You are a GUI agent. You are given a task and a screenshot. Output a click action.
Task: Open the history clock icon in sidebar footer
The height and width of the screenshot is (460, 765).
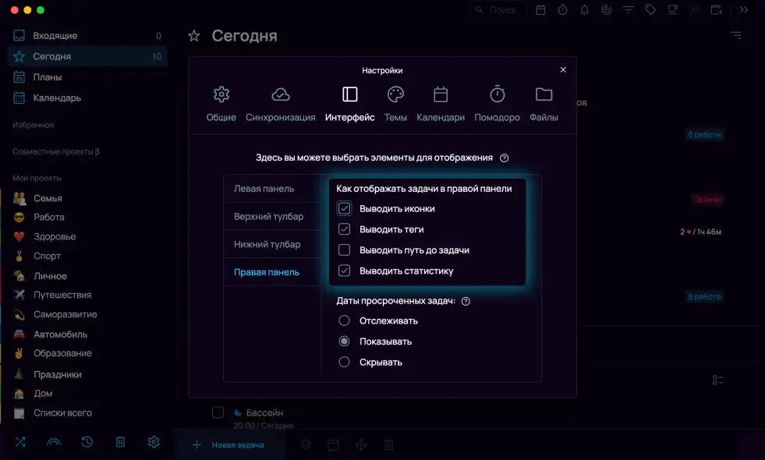(87, 442)
